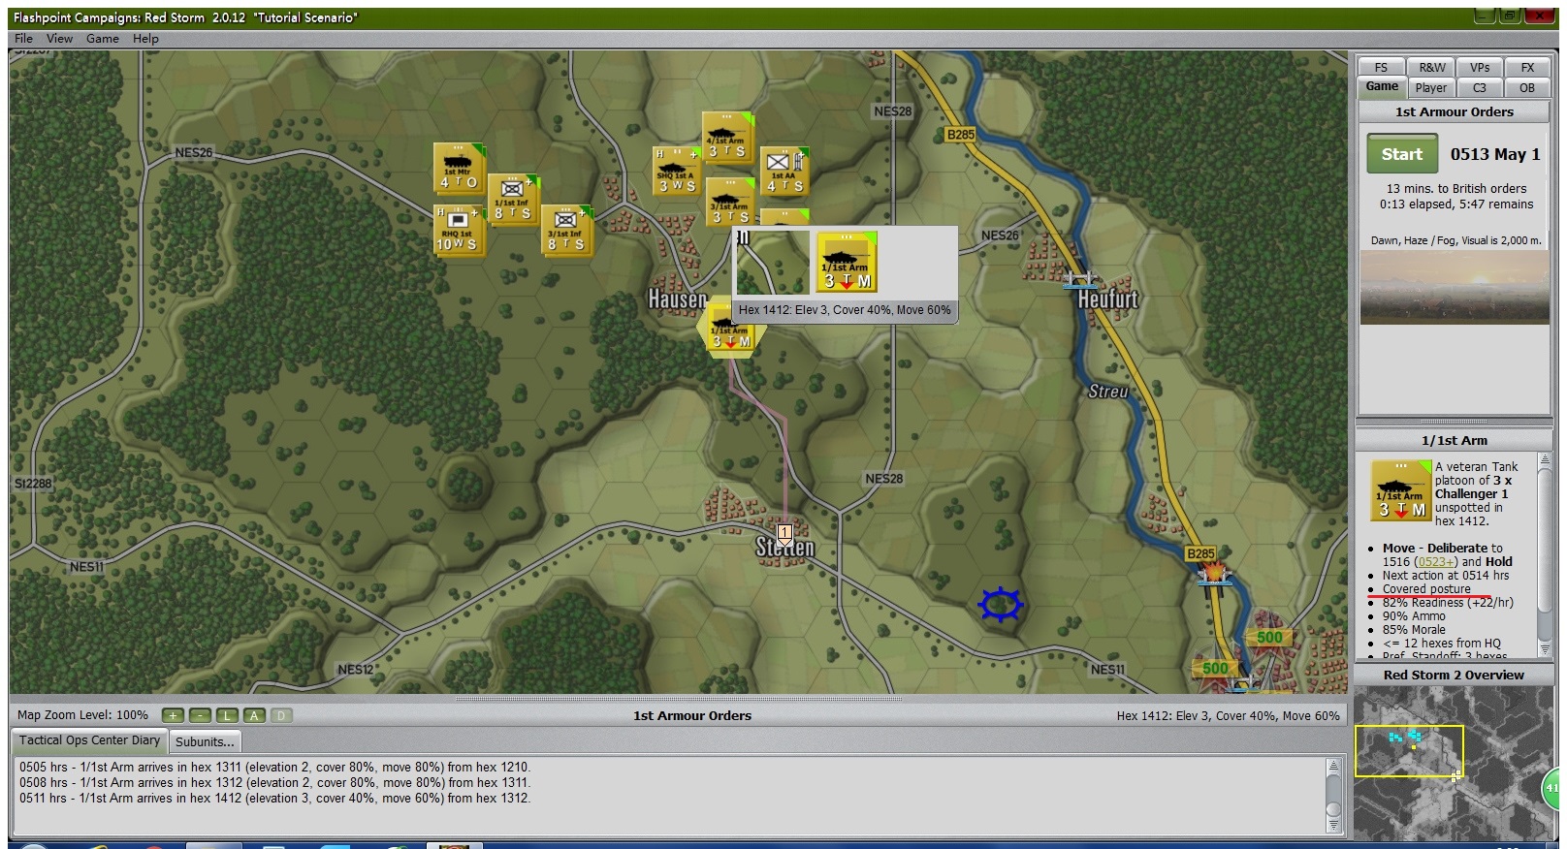The width and height of the screenshot is (1567, 849).
Task: Switch to the R&W tab
Action: click(x=1432, y=67)
